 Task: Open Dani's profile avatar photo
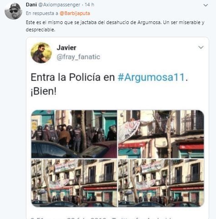tap(13, 11)
